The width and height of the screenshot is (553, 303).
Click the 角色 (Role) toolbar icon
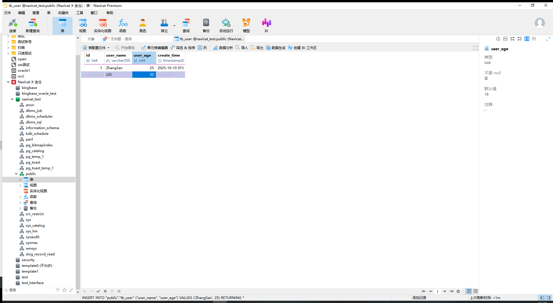click(143, 26)
